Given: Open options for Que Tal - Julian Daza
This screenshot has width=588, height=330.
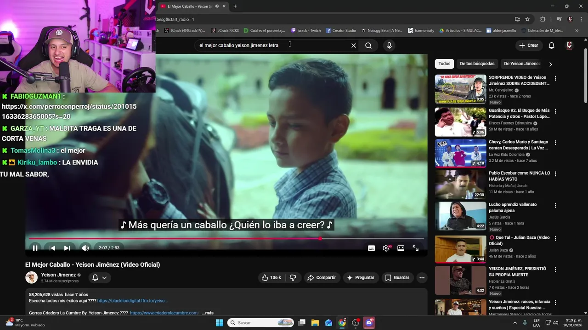Looking at the screenshot, I should pos(555,238).
